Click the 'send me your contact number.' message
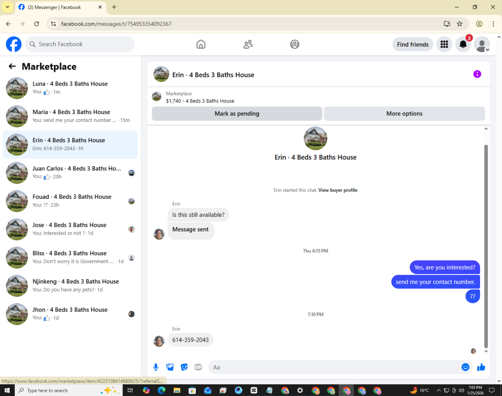This screenshot has width=502, height=396. pyautogui.click(x=436, y=282)
